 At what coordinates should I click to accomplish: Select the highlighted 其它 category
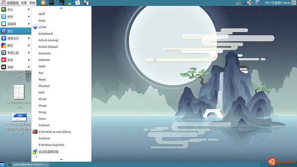(x=15, y=31)
